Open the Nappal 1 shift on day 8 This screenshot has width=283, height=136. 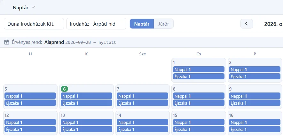coord(199,96)
